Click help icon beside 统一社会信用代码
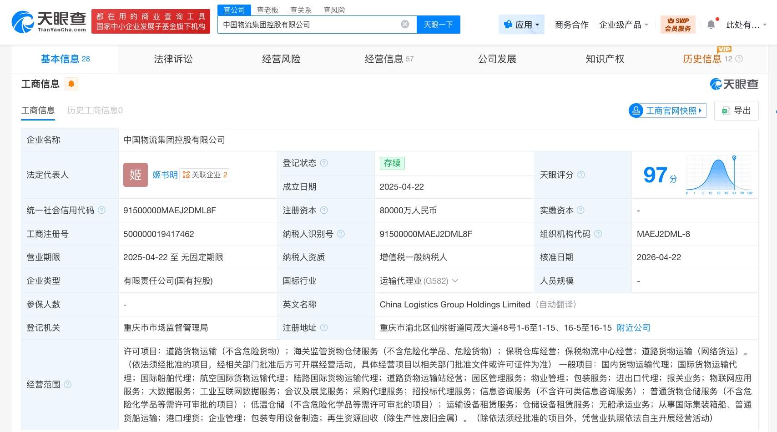Viewport: 777px width, 432px height. pos(102,210)
